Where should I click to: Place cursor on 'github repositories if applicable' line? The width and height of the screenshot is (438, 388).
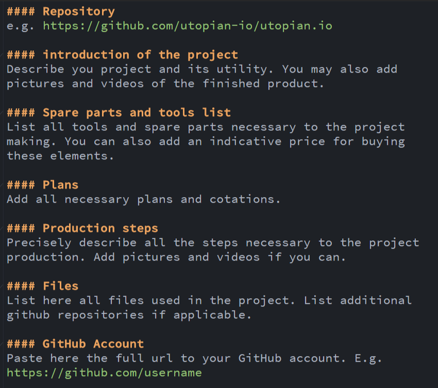(x=129, y=314)
